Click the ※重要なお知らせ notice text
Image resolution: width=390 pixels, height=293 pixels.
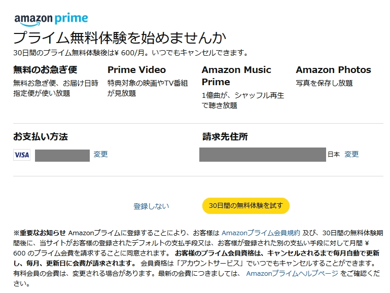tap(40, 233)
